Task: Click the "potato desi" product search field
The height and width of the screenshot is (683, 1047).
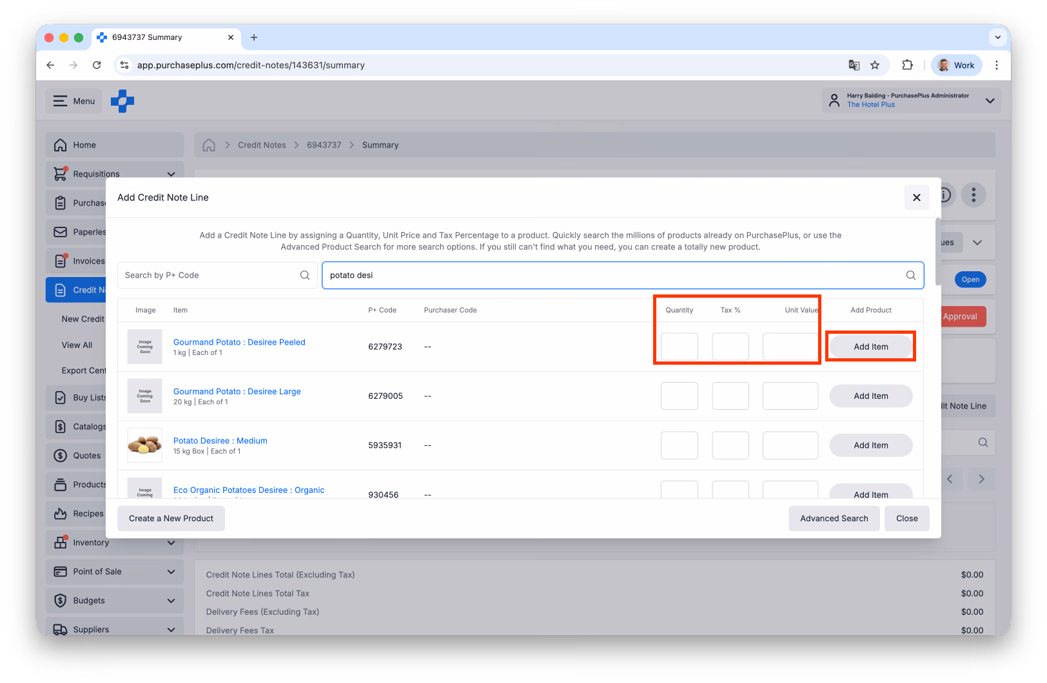Action: 623,275
